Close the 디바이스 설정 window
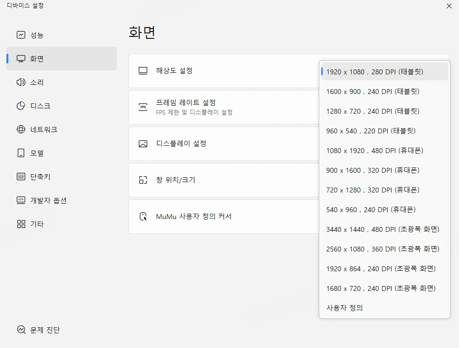This screenshot has width=459, height=348. pyautogui.click(x=449, y=6)
